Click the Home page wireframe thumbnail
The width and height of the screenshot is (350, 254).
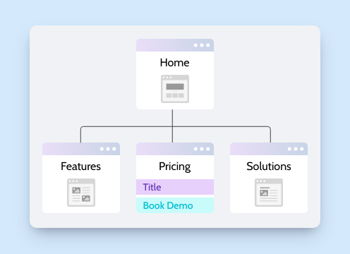pos(175,89)
